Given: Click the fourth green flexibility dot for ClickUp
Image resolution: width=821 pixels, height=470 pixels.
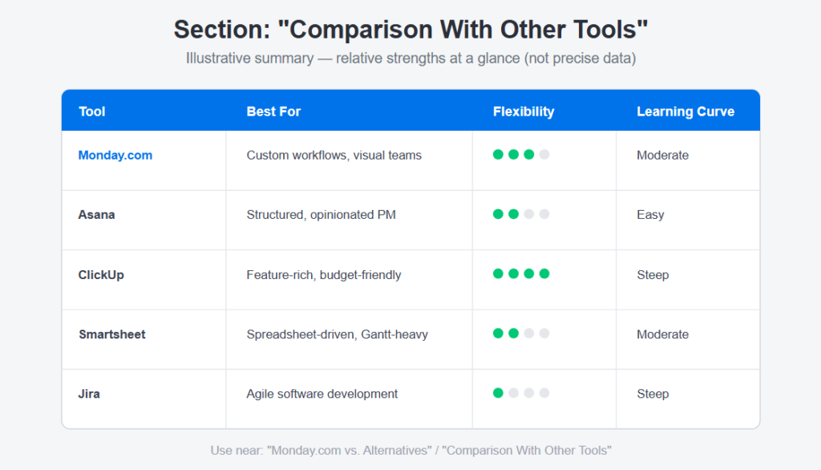Looking at the screenshot, I should pyautogui.click(x=544, y=273).
